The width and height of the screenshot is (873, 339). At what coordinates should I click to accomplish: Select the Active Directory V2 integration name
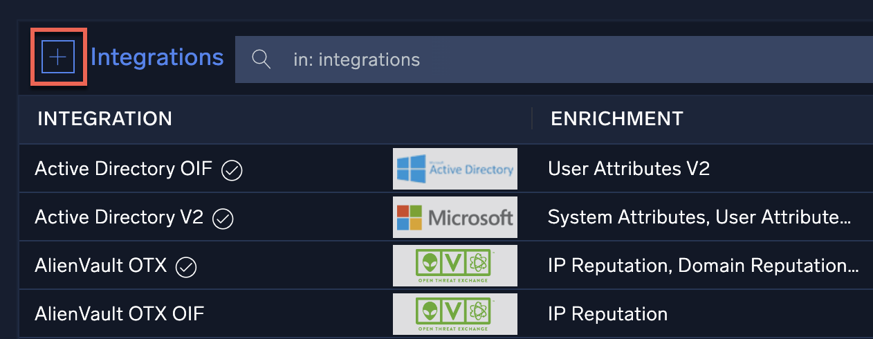pyautogui.click(x=119, y=218)
